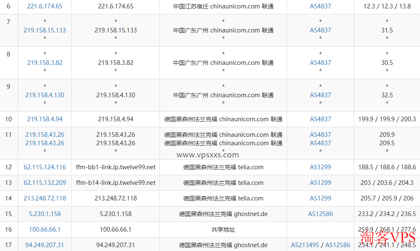Viewport: 420px width, 251px height.
Task: Click the AS4837 link in hop 9 row
Action: [x=320, y=95]
